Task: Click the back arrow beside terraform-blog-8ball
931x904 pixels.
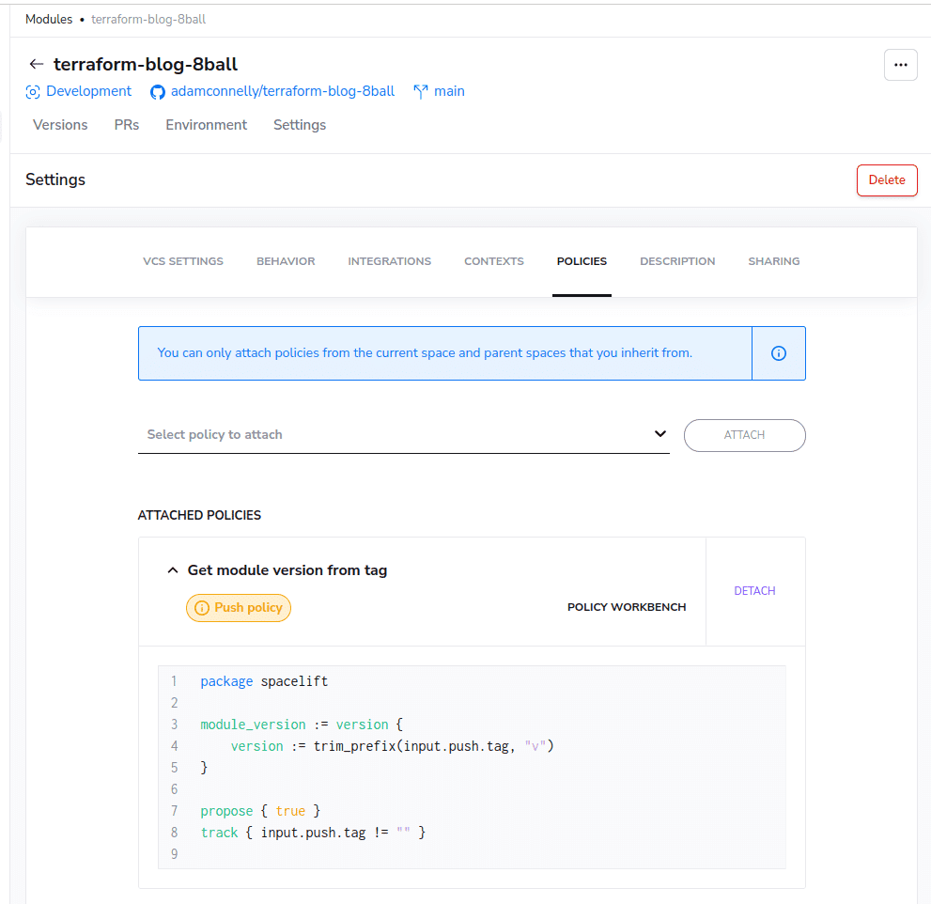Action: click(37, 64)
